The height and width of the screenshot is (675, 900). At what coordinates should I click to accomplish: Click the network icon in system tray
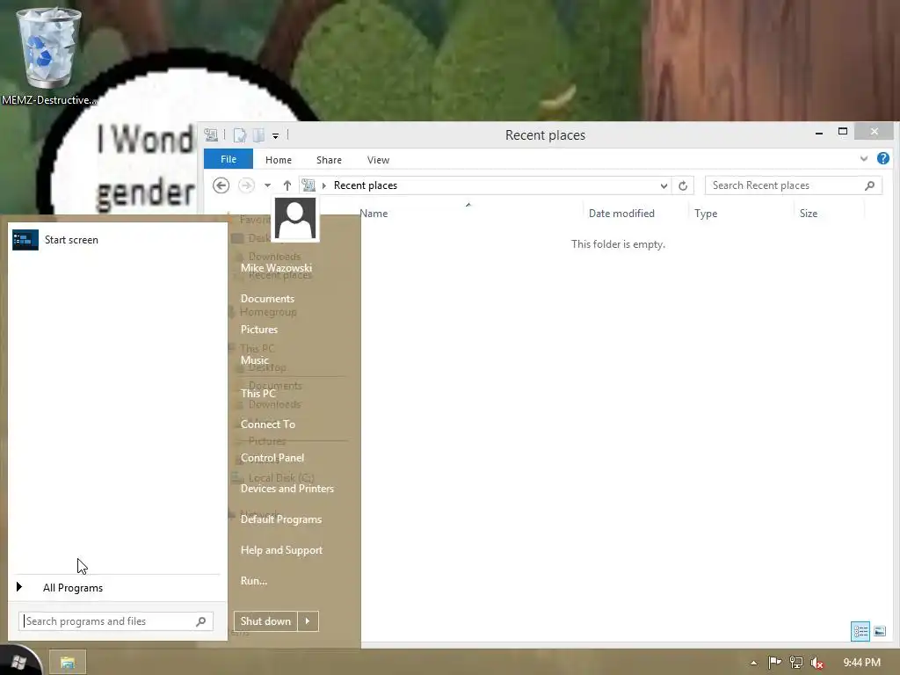click(796, 663)
